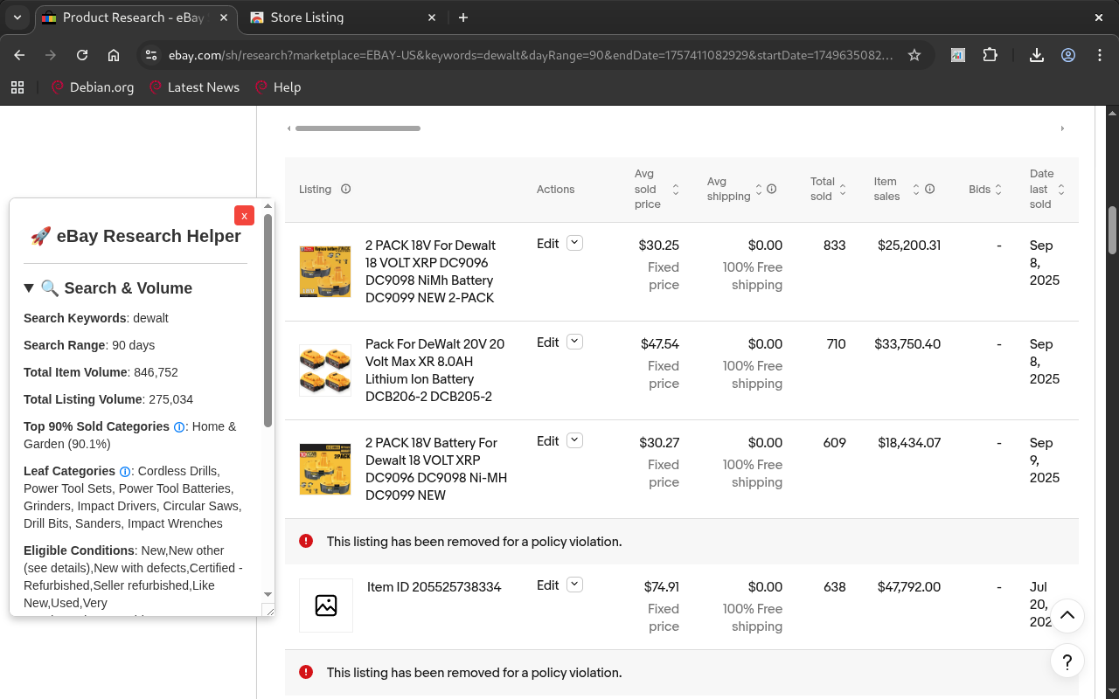Sort by Date last sold arrows

pyautogui.click(x=1060, y=189)
